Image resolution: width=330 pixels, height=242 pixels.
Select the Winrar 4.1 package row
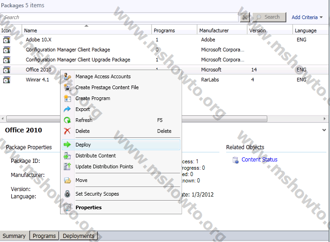[x=165, y=80]
